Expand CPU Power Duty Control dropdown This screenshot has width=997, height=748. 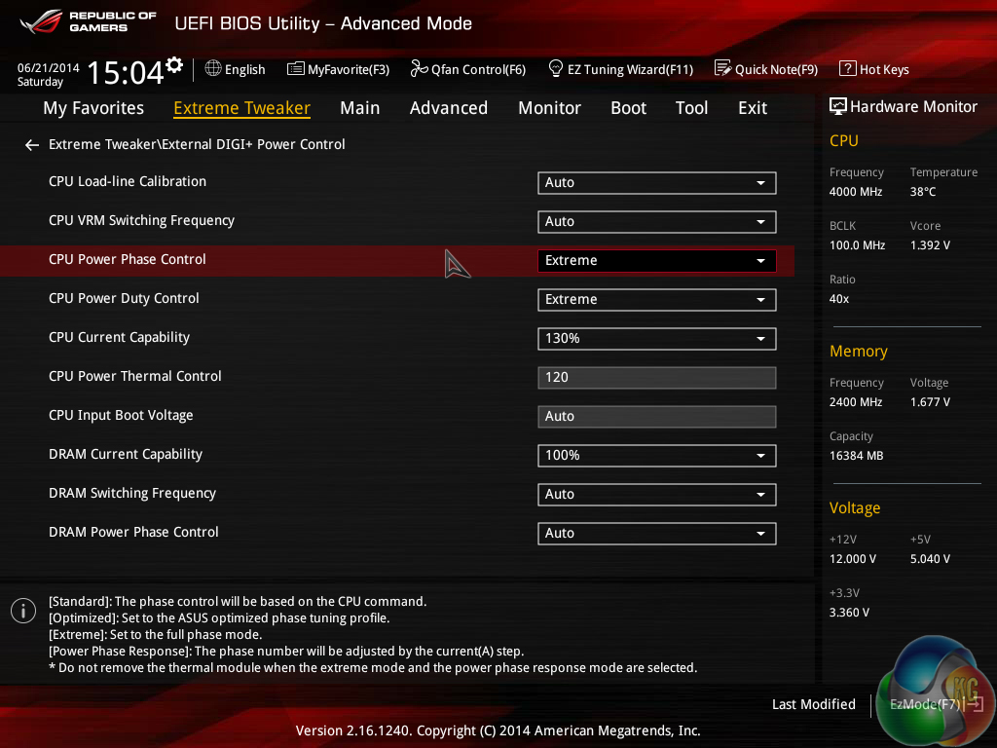point(656,300)
